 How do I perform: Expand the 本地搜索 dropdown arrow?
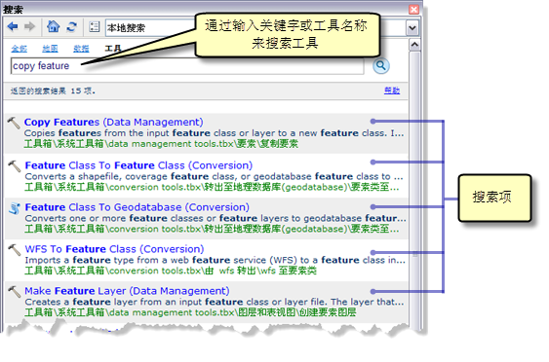coord(412,27)
